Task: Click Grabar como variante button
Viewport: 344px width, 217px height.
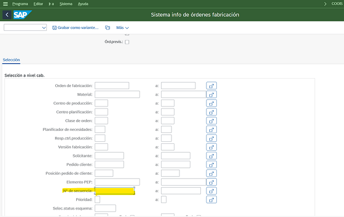Action: (x=75, y=28)
